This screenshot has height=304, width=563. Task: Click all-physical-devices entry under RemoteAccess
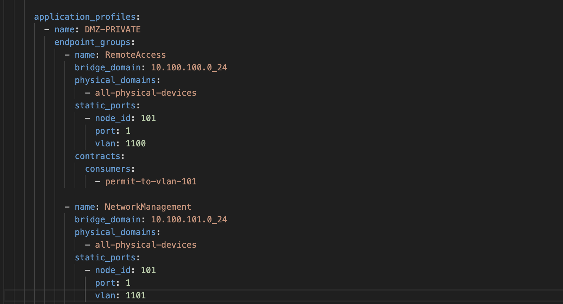point(146,93)
